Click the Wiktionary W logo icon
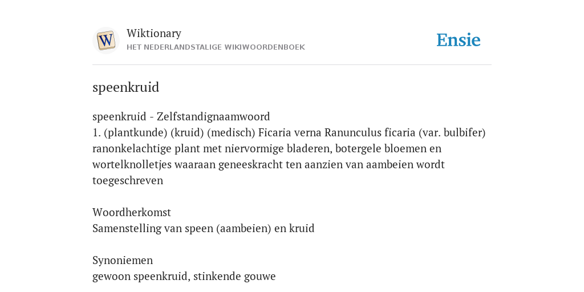 tap(106, 40)
